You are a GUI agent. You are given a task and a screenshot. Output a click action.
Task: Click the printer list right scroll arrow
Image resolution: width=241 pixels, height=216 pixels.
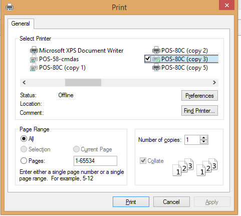tap(214, 82)
